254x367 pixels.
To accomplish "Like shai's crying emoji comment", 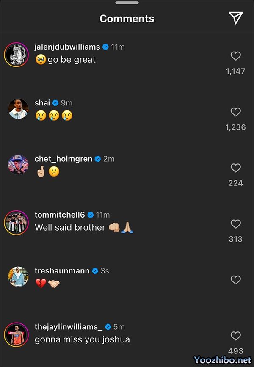I will [x=235, y=112].
